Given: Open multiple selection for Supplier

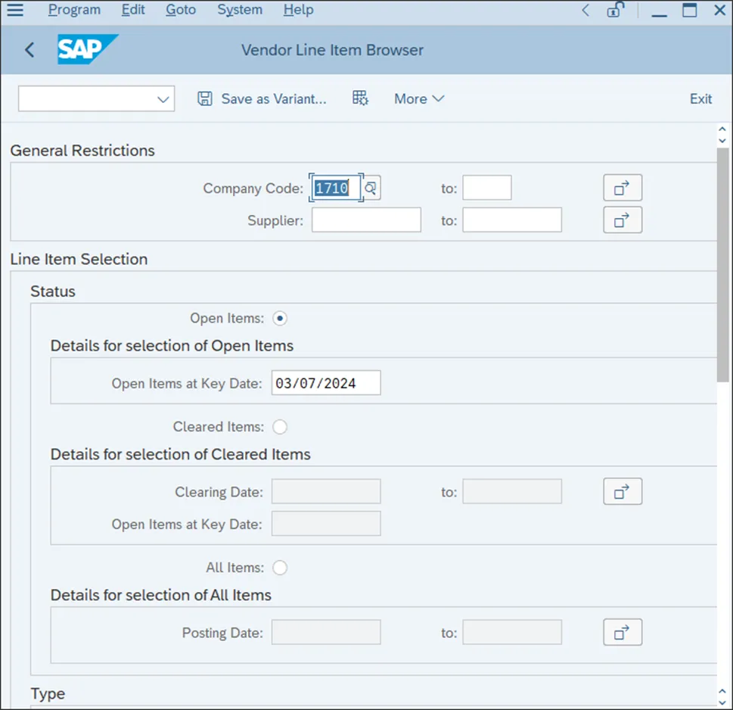Looking at the screenshot, I should tap(622, 220).
